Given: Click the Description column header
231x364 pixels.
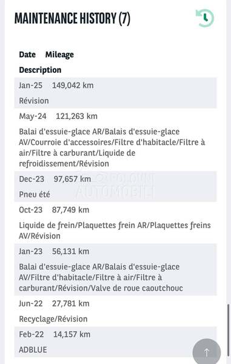Looking at the screenshot, I should point(40,70).
